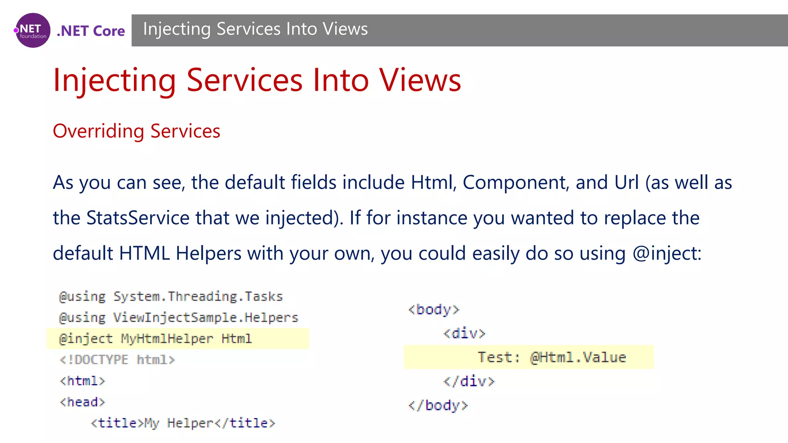Click the '<html>' tag line
Viewport: 788px width, 443px height.
(82, 381)
